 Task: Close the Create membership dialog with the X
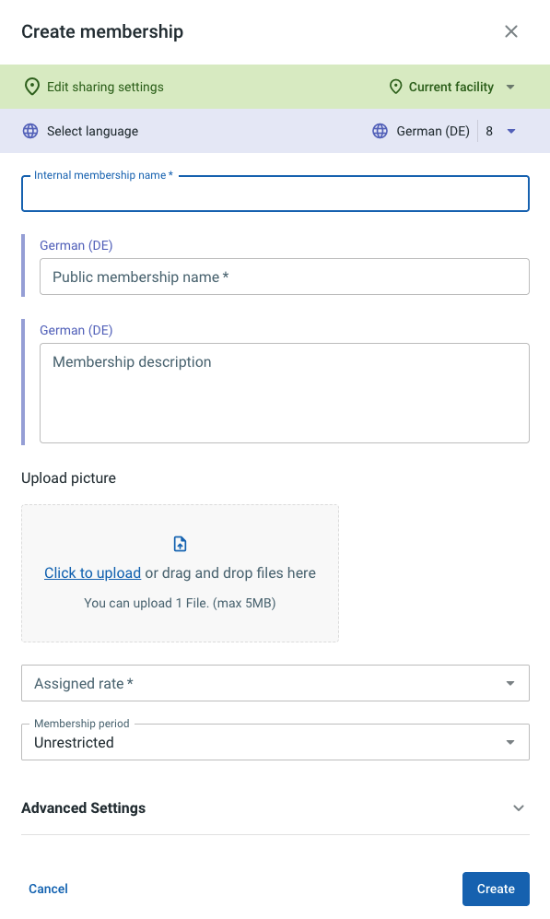pyautogui.click(x=511, y=31)
